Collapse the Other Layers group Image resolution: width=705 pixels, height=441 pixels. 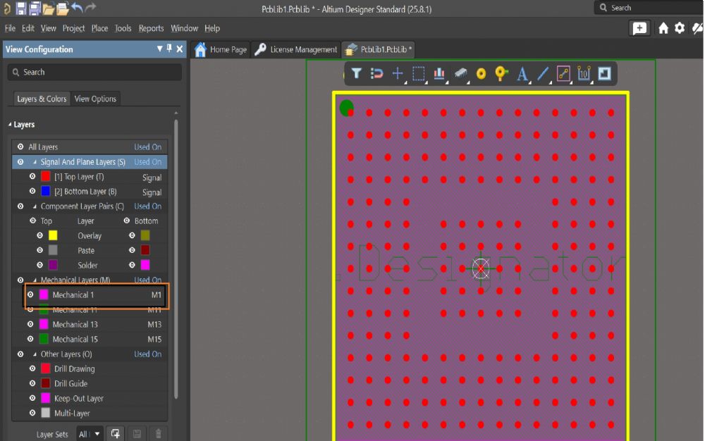click(x=35, y=354)
